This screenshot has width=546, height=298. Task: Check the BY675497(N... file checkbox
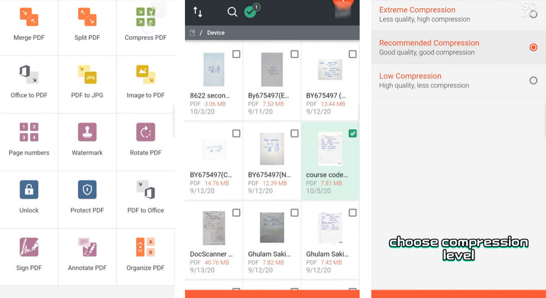coord(294,133)
